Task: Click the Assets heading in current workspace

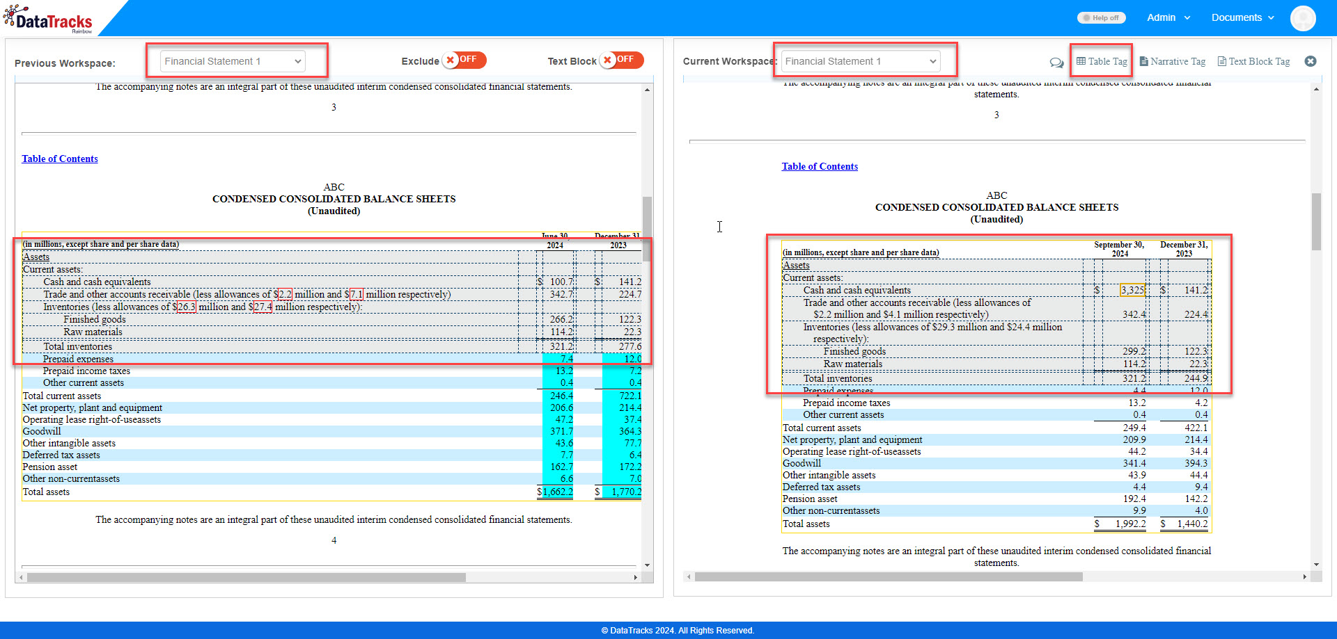Action: tap(796, 265)
